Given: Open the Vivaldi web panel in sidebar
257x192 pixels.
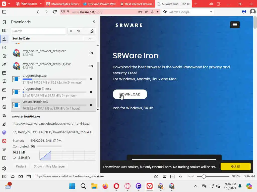Looking at the screenshot, I should coord(5,141).
